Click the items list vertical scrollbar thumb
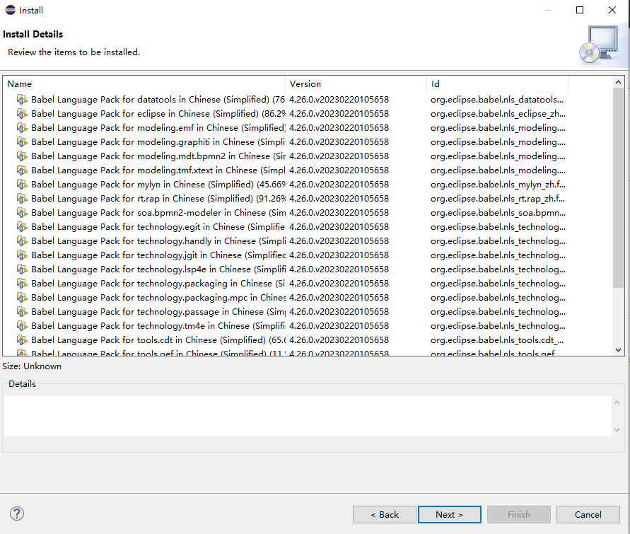The height and width of the screenshot is (534, 630). coord(619,187)
